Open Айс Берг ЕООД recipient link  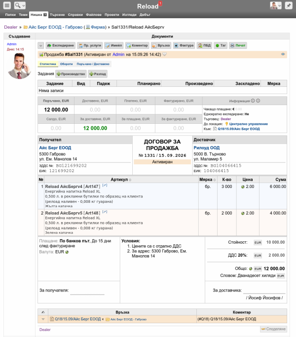coord(55,148)
